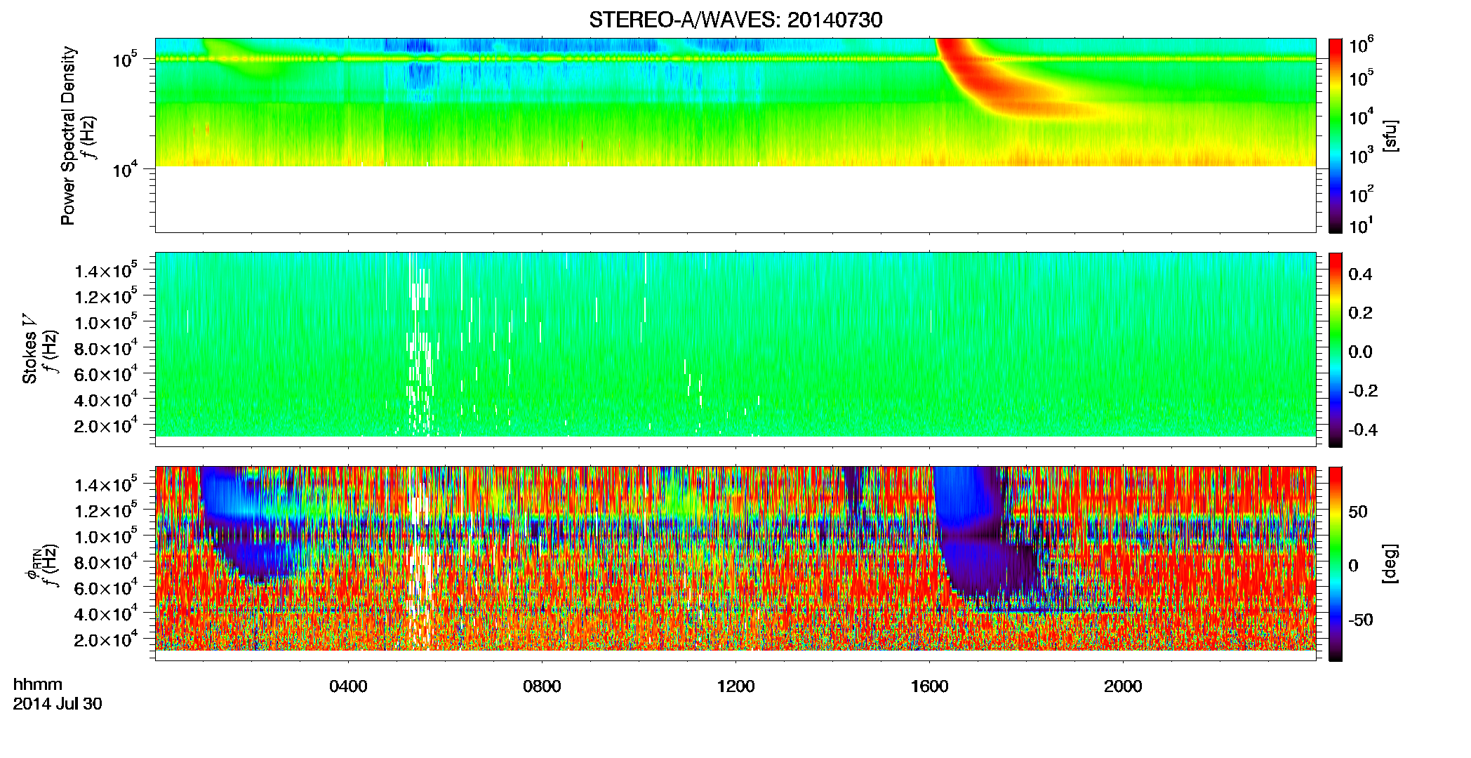Click the hhmm time format label

pos(38,685)
